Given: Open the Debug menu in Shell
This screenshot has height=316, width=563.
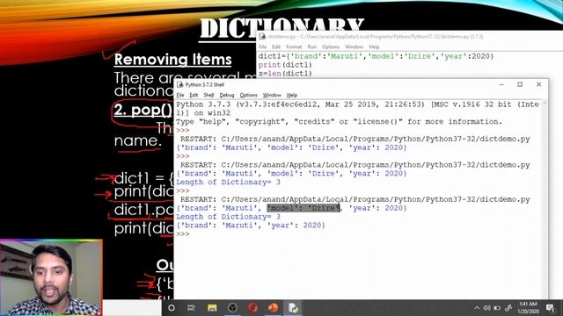Looking at the screenshot, I should coord(227,95).
